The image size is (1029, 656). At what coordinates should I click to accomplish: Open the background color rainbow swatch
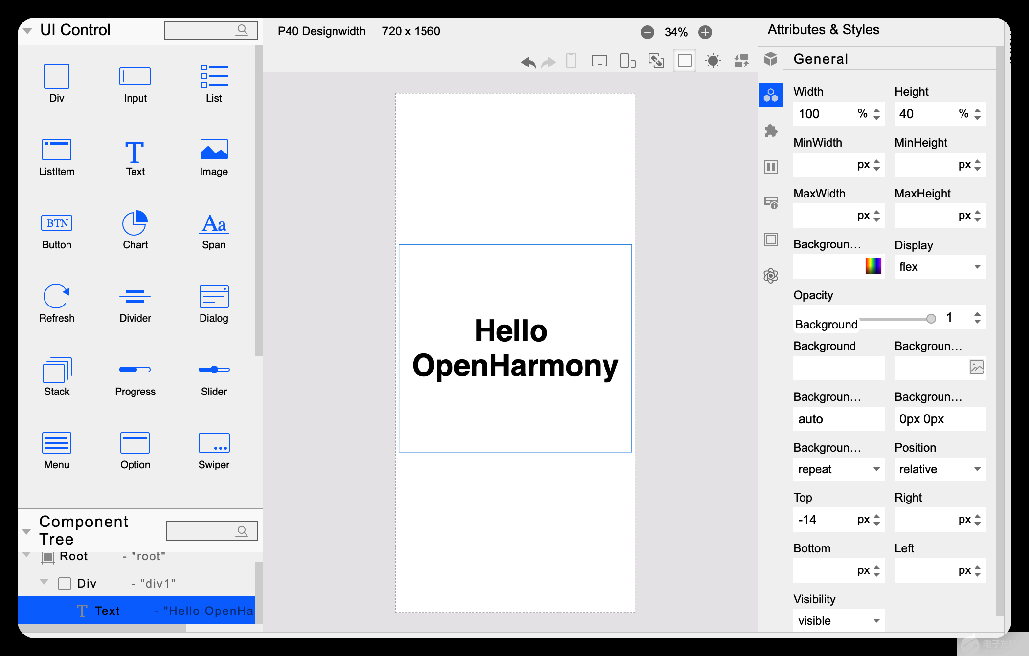pos(873,266)
